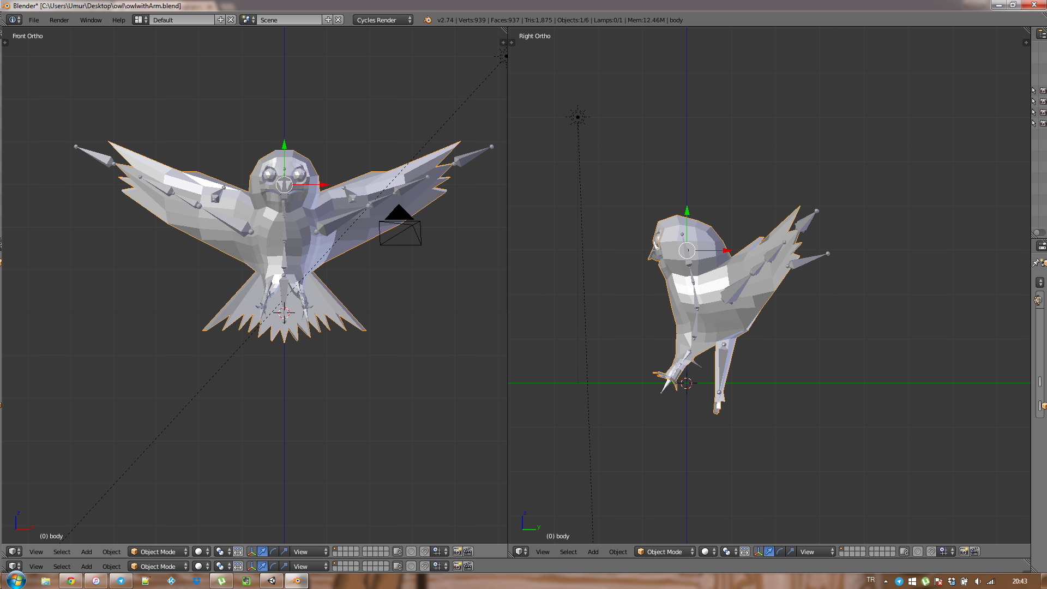
Task: Open editor type selector in Right Ortho header
Action: [x=521, y=551]
